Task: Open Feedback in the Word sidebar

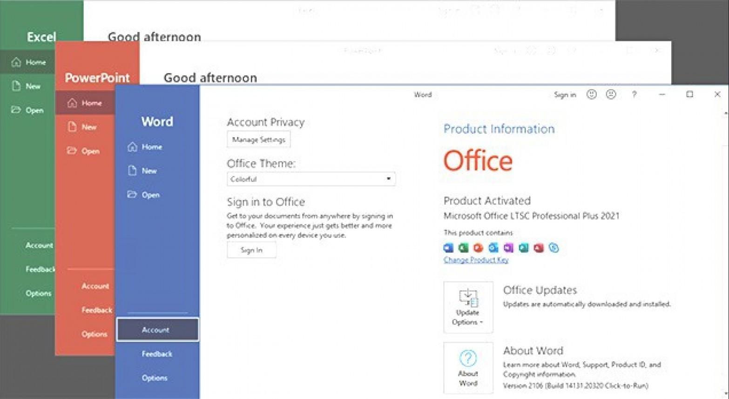Action: pyautogui.click(x=157, y=354)
